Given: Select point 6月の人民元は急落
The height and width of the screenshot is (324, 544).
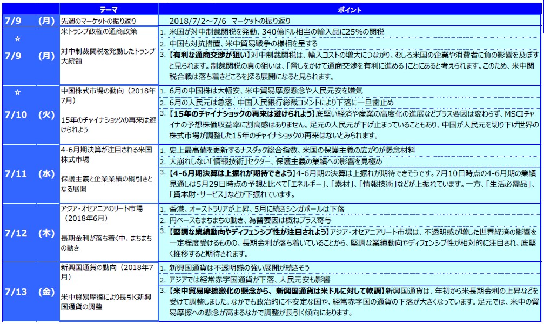Looking at the screenshot, I should (x=281, y=103).
